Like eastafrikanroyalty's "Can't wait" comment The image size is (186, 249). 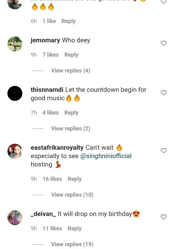[164, 151]
